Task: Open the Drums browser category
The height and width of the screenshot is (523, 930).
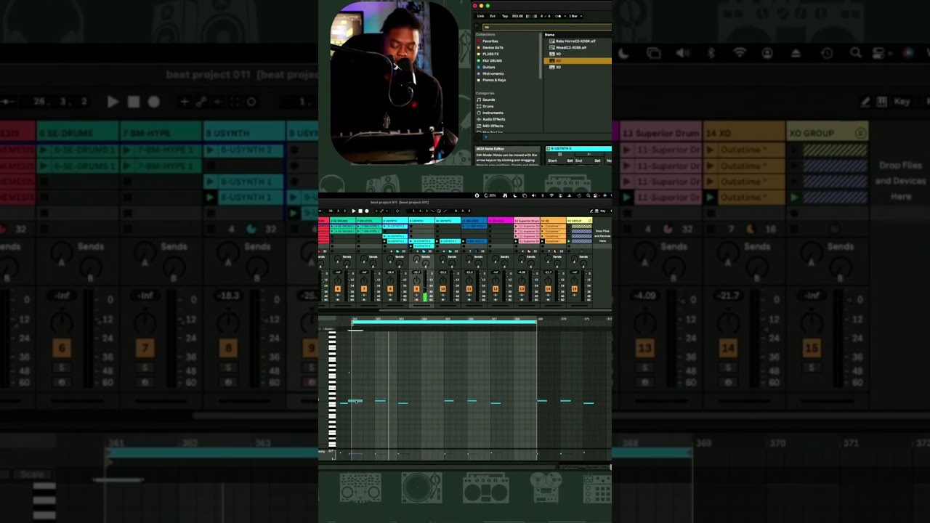Action: coord(487,106)
